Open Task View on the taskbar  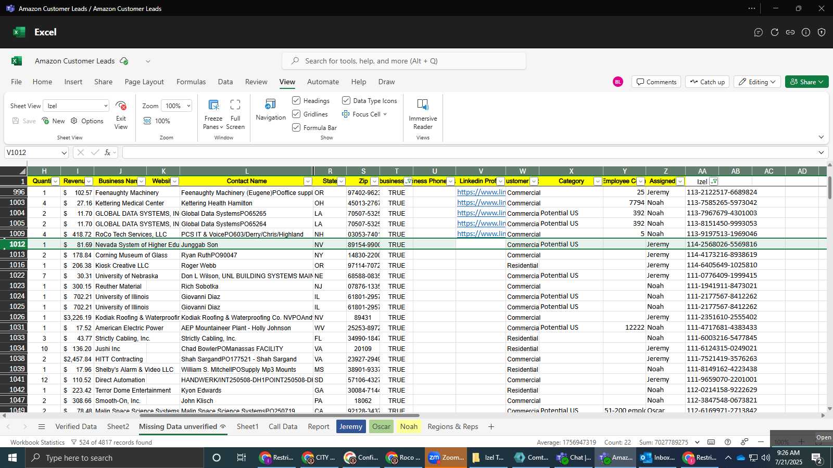241,458
